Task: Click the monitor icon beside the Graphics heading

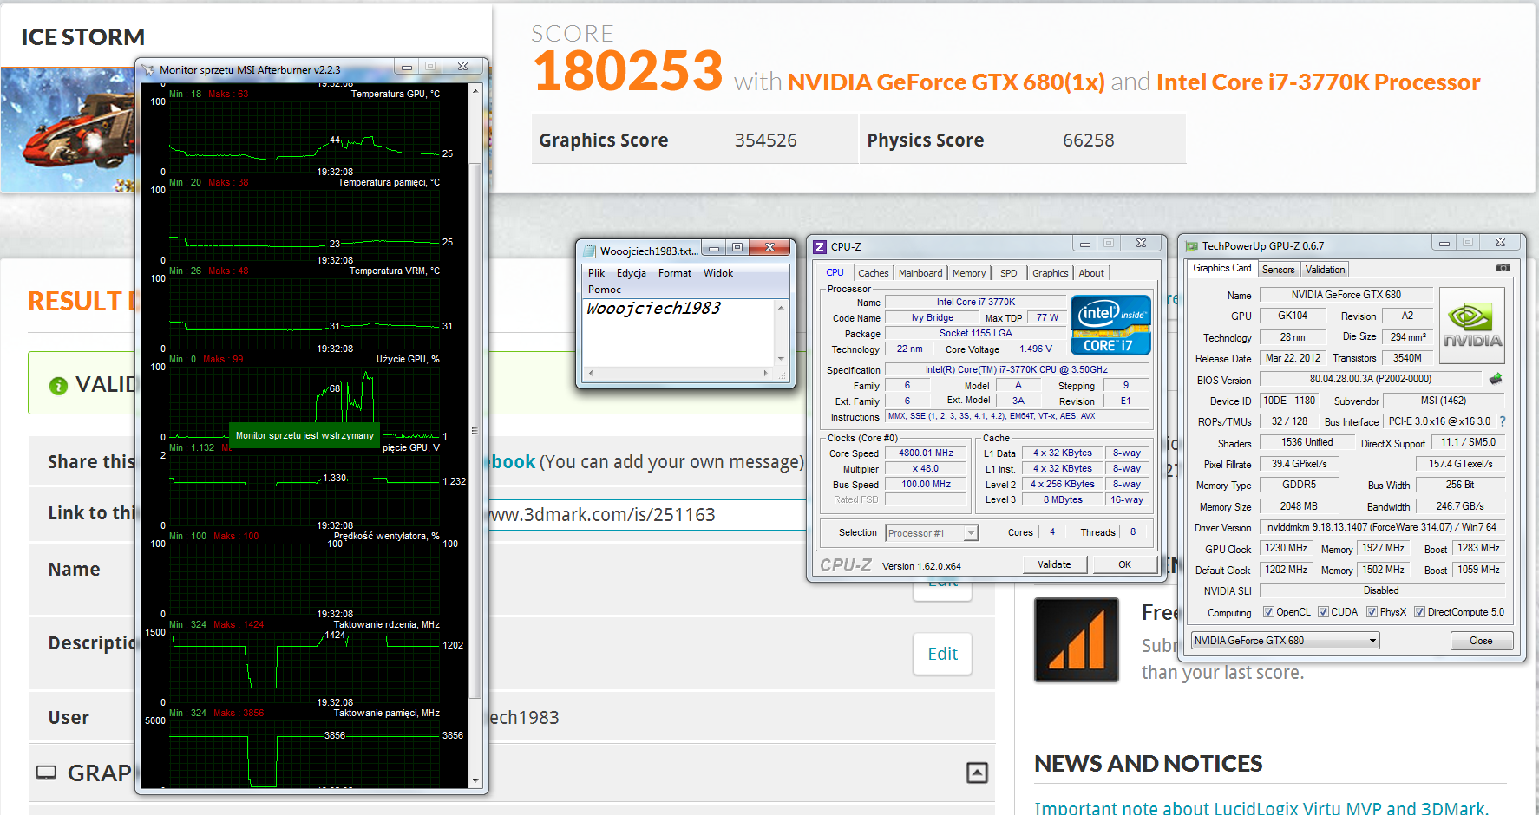Action: pyautogui.click(x=46, y=773)
